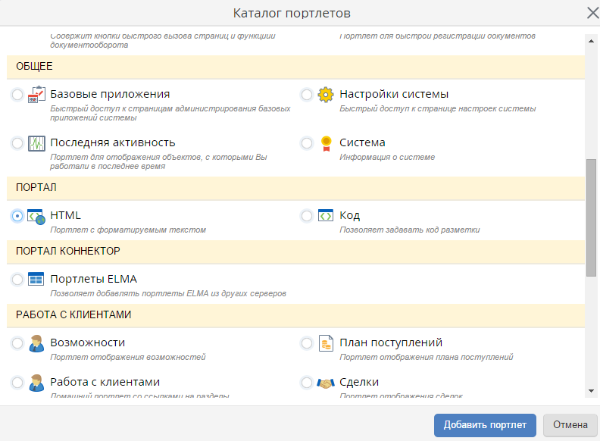The height and width of the screenshot is (441, 600).
Task: Click the Портлеты ELMA table icon
Action: [x=36, y=280]
